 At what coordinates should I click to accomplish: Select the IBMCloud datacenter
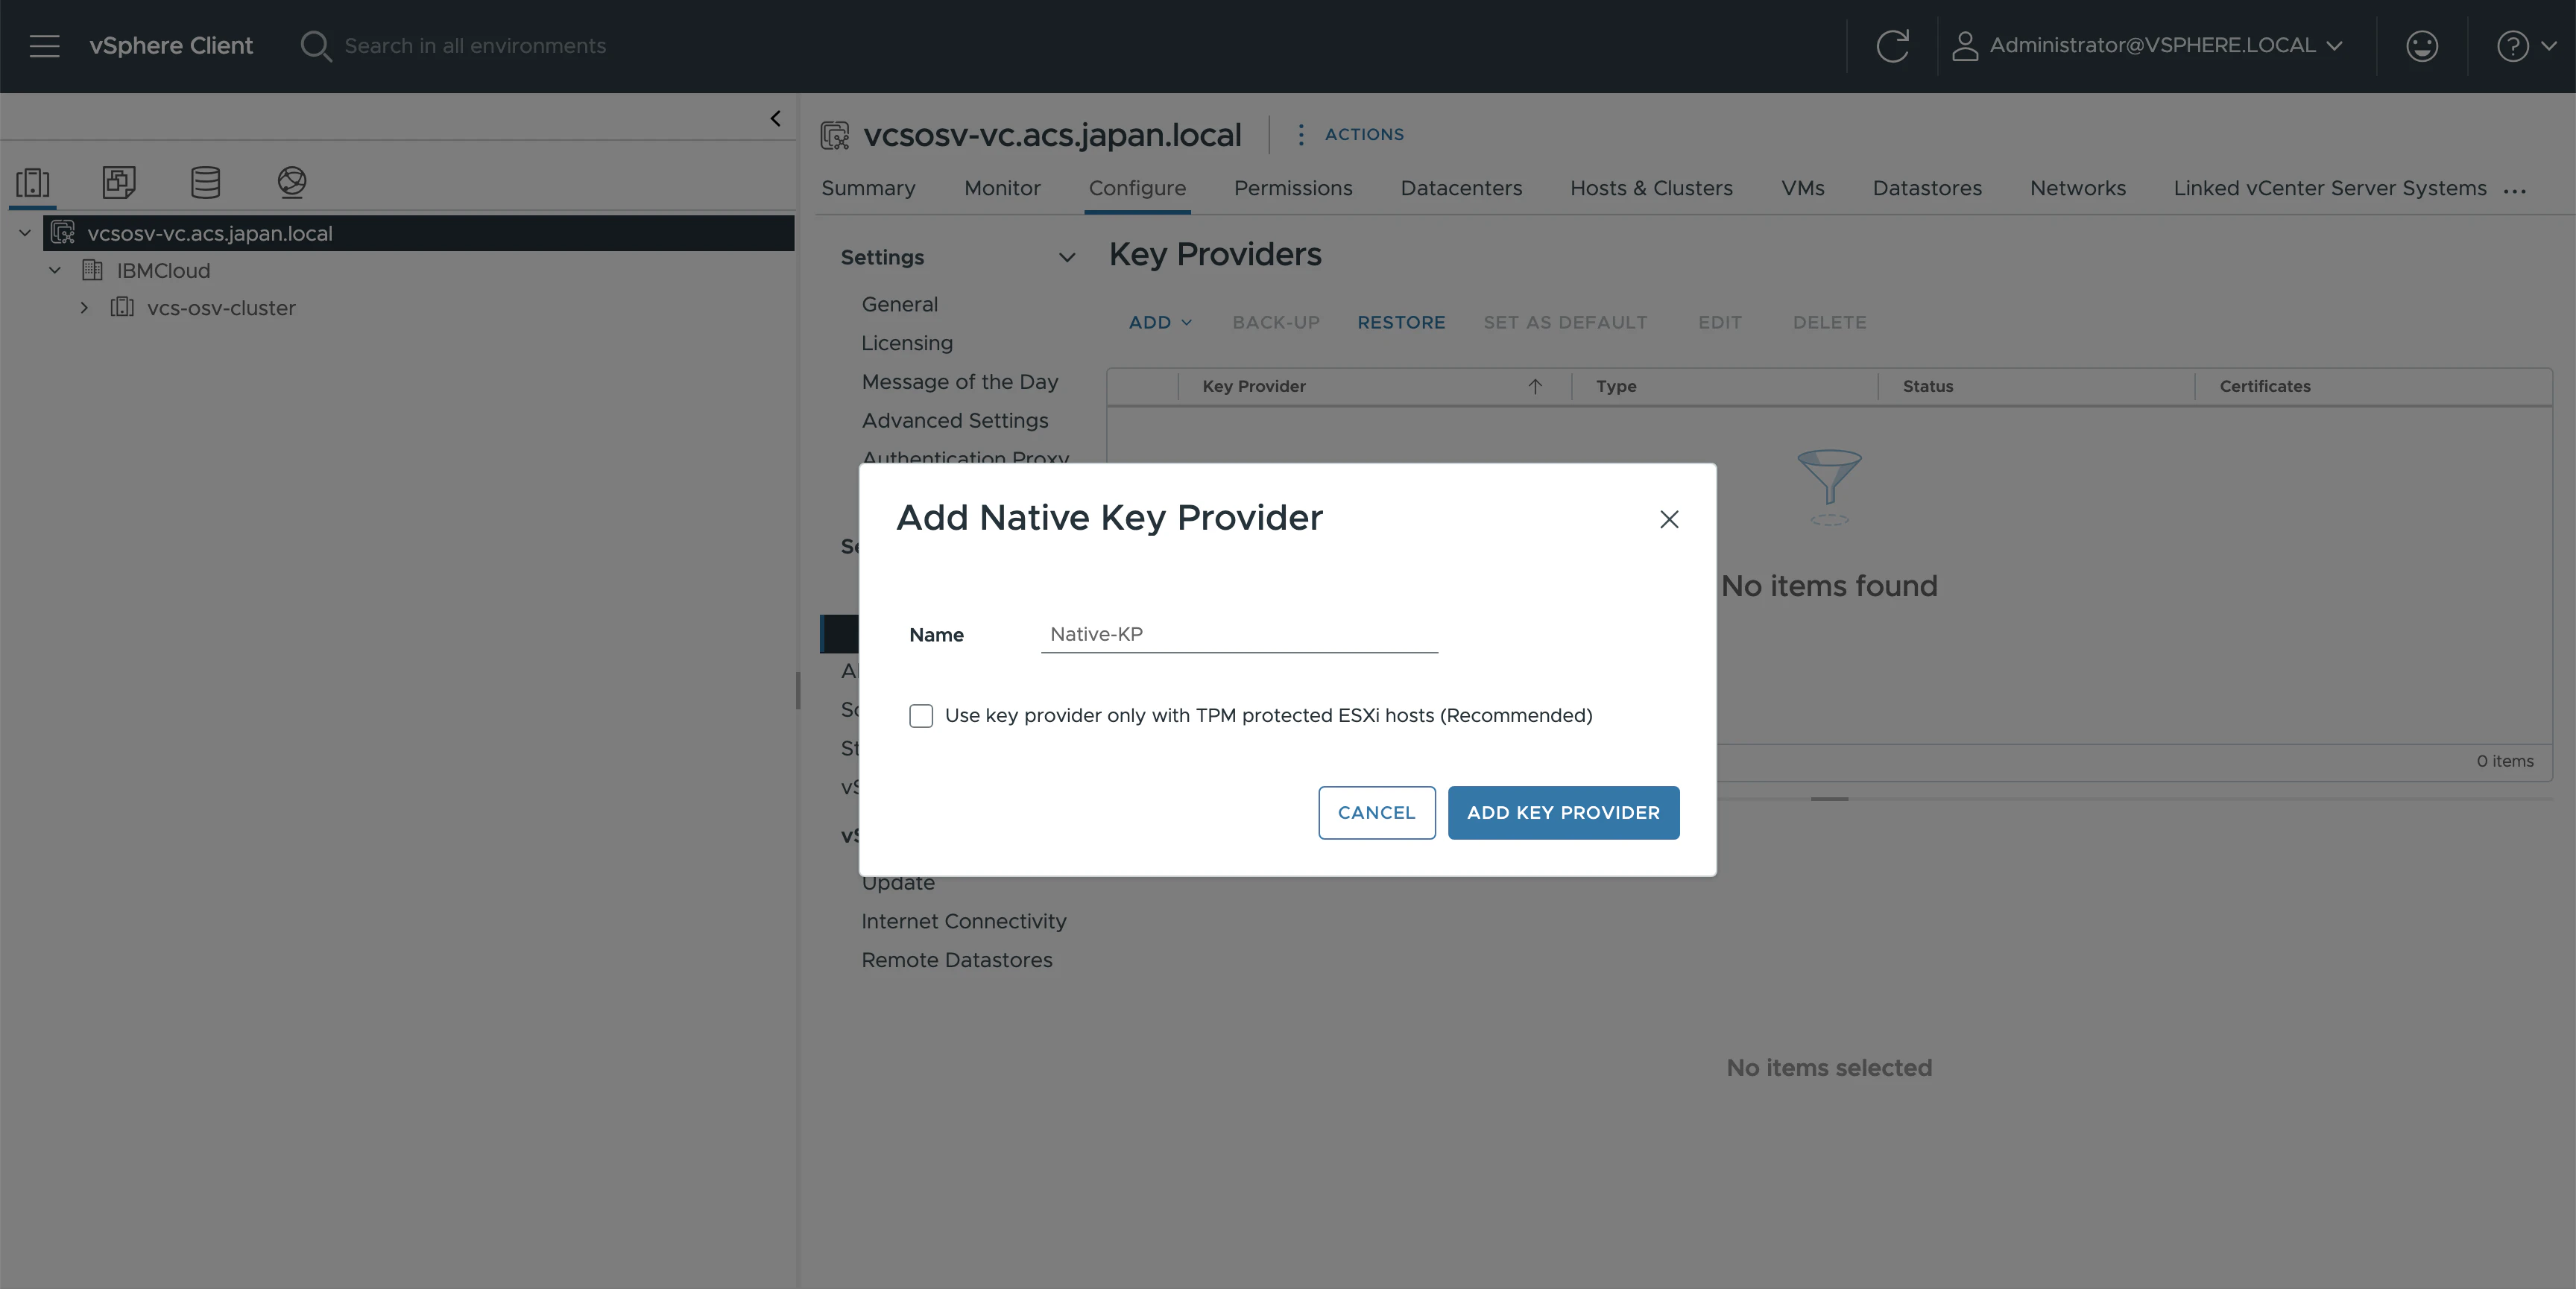pos(163,270)
